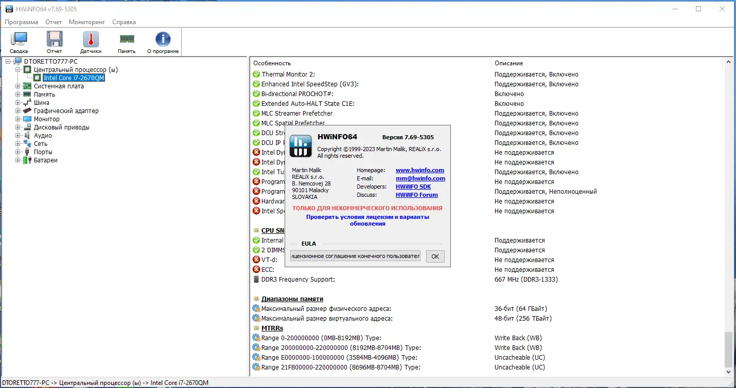Click the mm@hwinfo.com e-mail link
This screenshot has height=388, width=736.
[x=420, y=179]
